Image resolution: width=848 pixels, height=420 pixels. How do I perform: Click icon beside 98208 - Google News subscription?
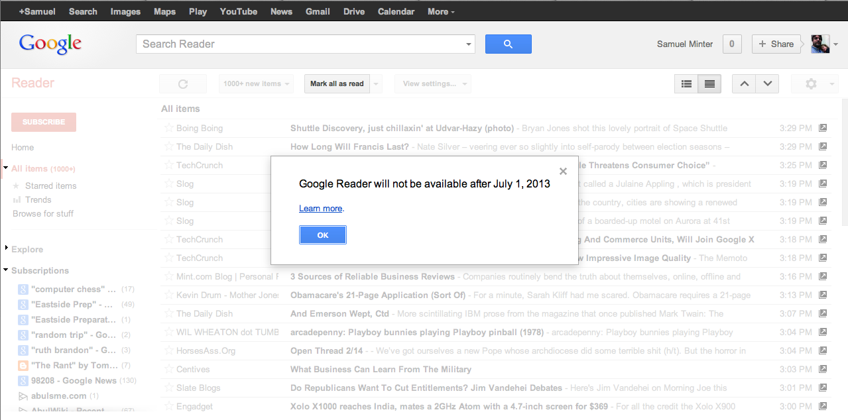(23, 380)
